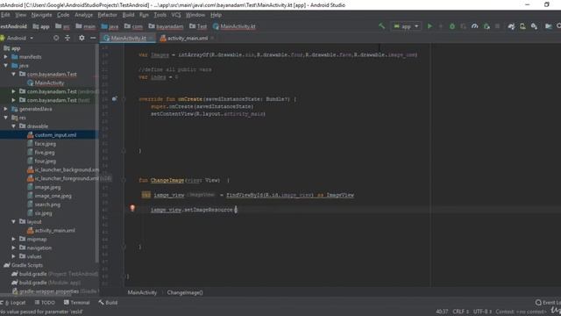The image size is (561, 316).
Task: Open the Project Structure icon
Action: click(x=548, y=26)
